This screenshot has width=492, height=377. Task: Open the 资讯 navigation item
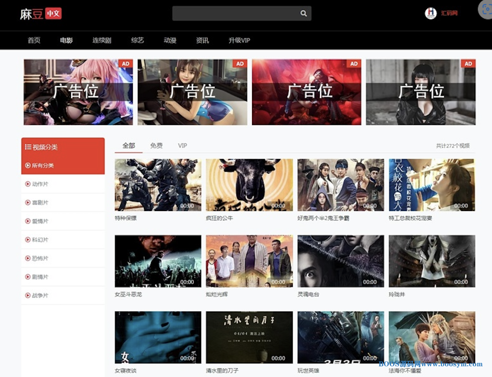pos(203,40)
